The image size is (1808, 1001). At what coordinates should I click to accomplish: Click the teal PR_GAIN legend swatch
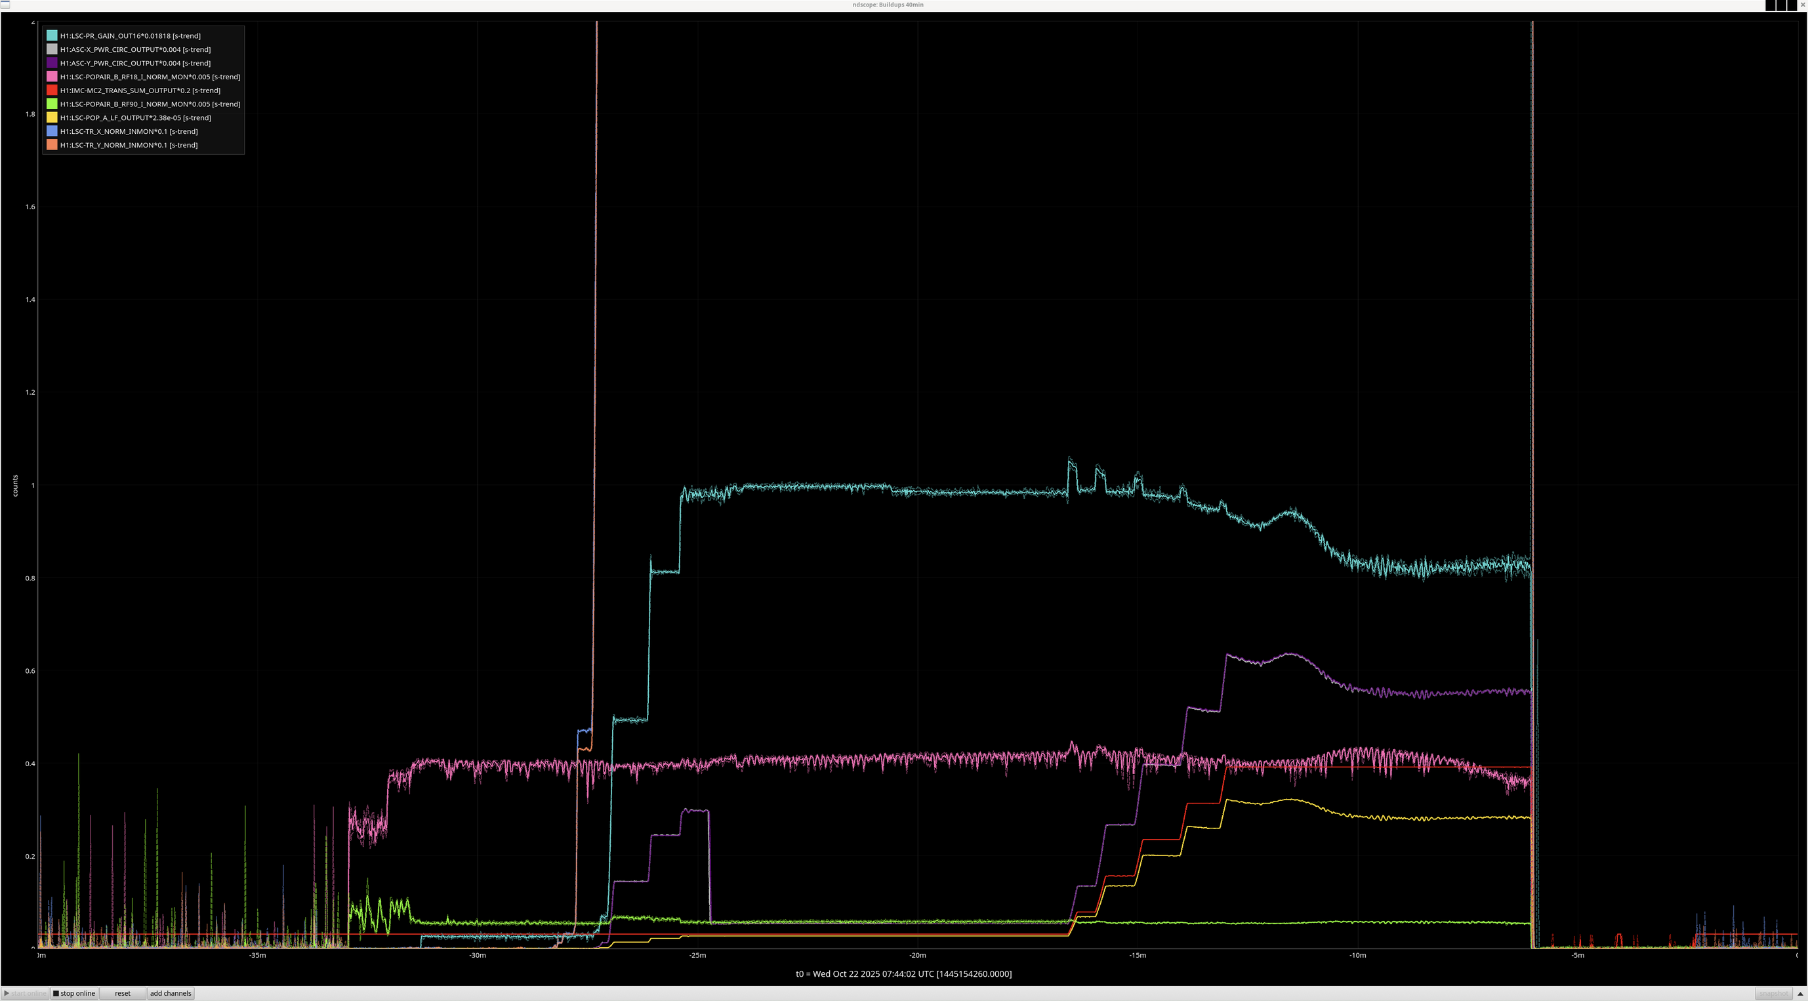pyautogui.click(x=52, y=36)
